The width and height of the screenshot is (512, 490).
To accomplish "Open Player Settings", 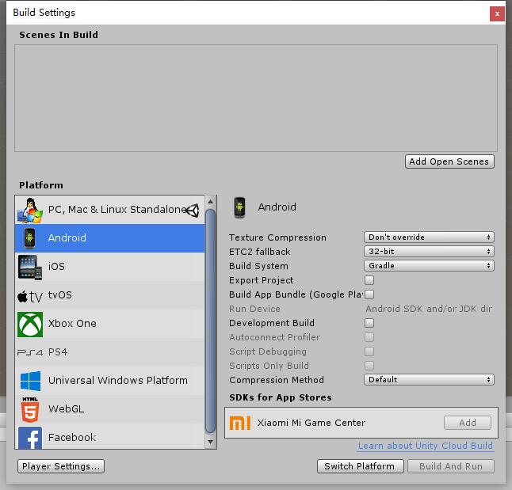I will (x=61, y=466).
